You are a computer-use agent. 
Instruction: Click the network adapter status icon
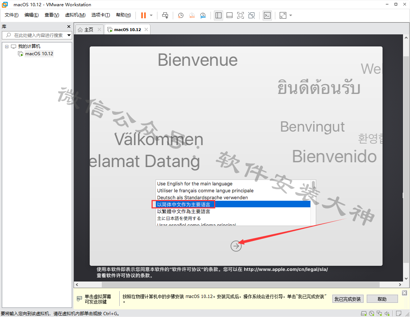(379, 313)
